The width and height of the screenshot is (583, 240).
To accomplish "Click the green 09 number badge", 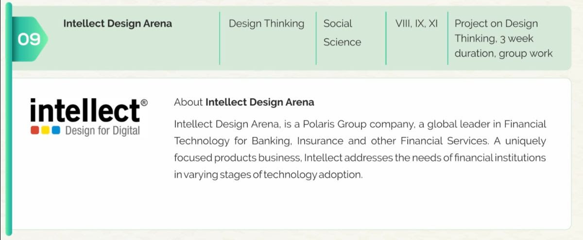I will pyautogui.click(x=29, y=39).
